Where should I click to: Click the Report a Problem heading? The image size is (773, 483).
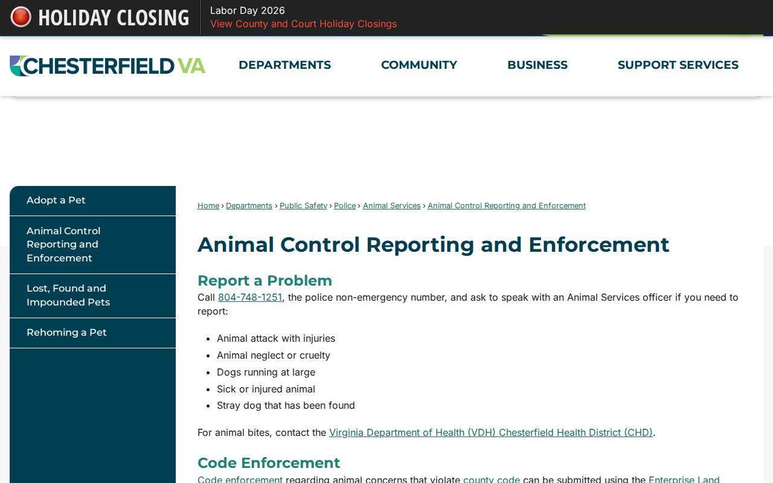tap(265, 281)
